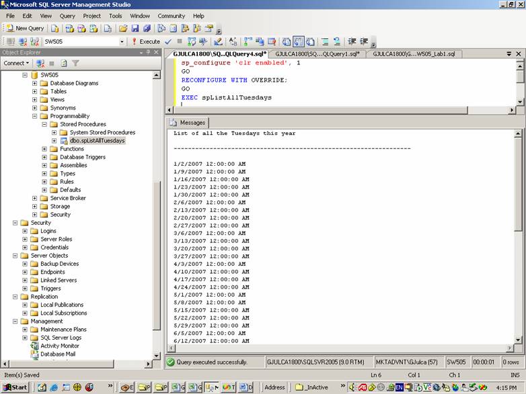This screenshot has width=526, height=394.
Task: Click the Save disk icon in toolbar
Action: point(135,28)
